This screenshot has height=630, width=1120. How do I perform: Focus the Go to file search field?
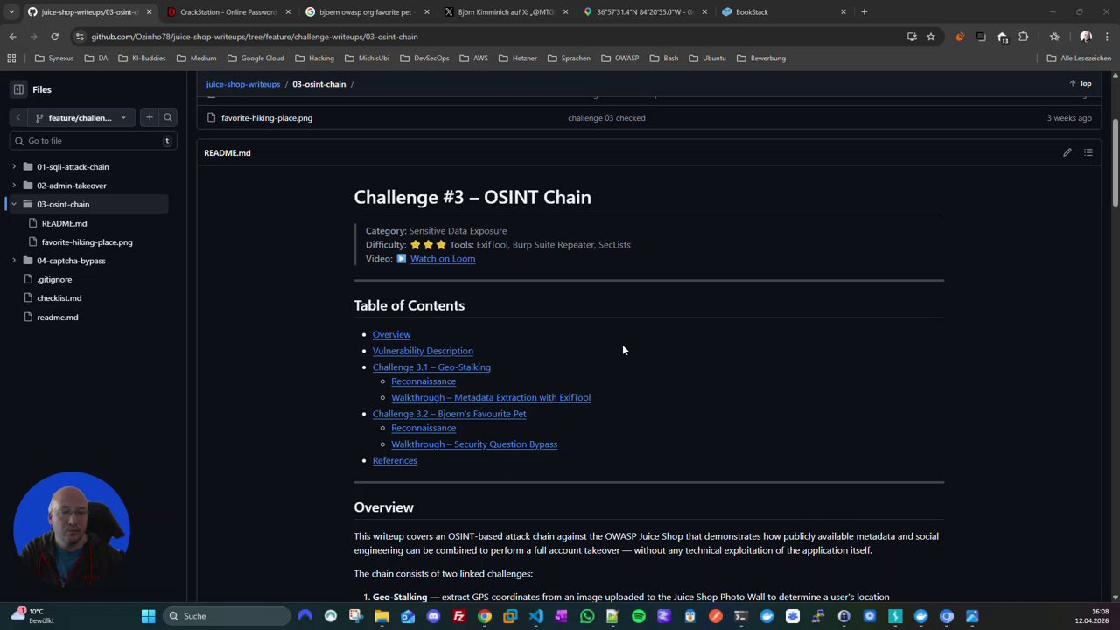coord(93,141)
